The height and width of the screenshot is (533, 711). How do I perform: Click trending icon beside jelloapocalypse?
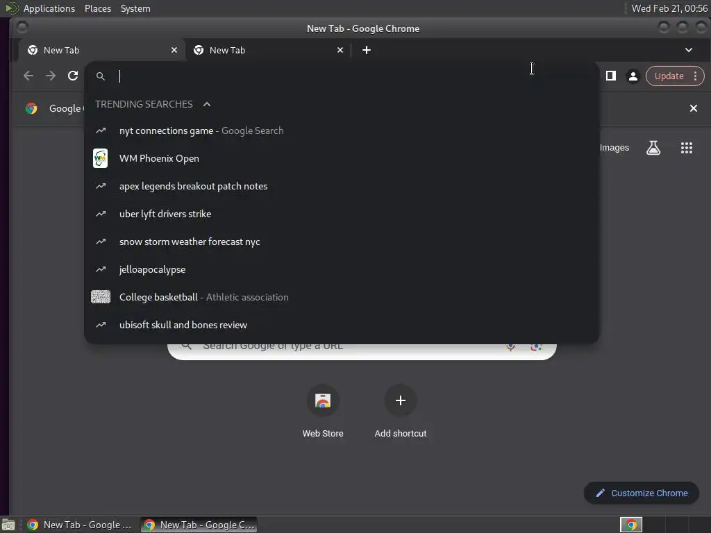pyautogui.click(x=101, y=269)
